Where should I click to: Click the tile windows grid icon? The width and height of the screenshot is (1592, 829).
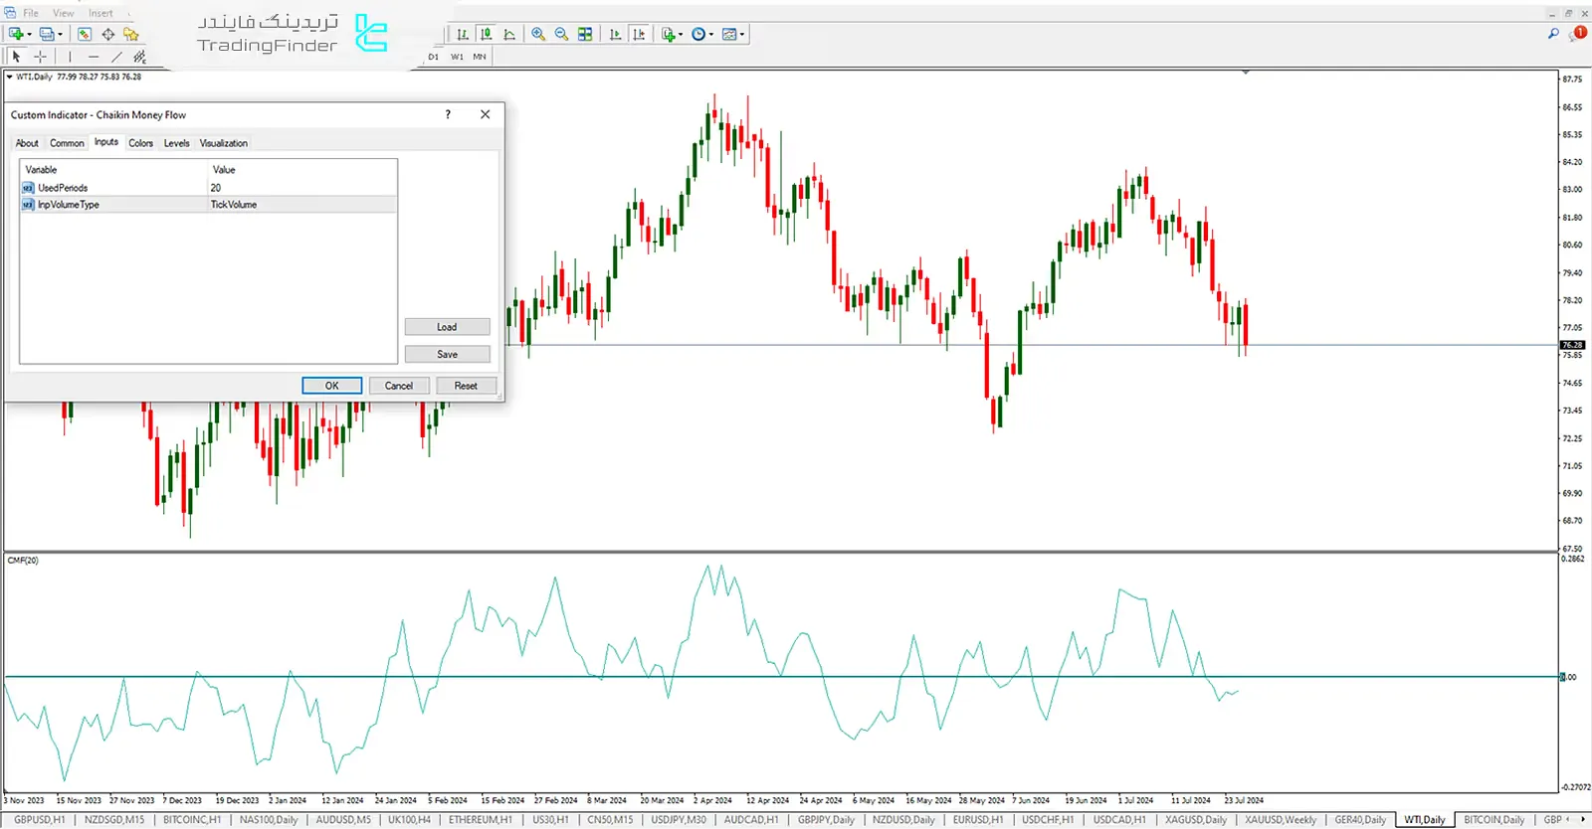tap(585, 34)
